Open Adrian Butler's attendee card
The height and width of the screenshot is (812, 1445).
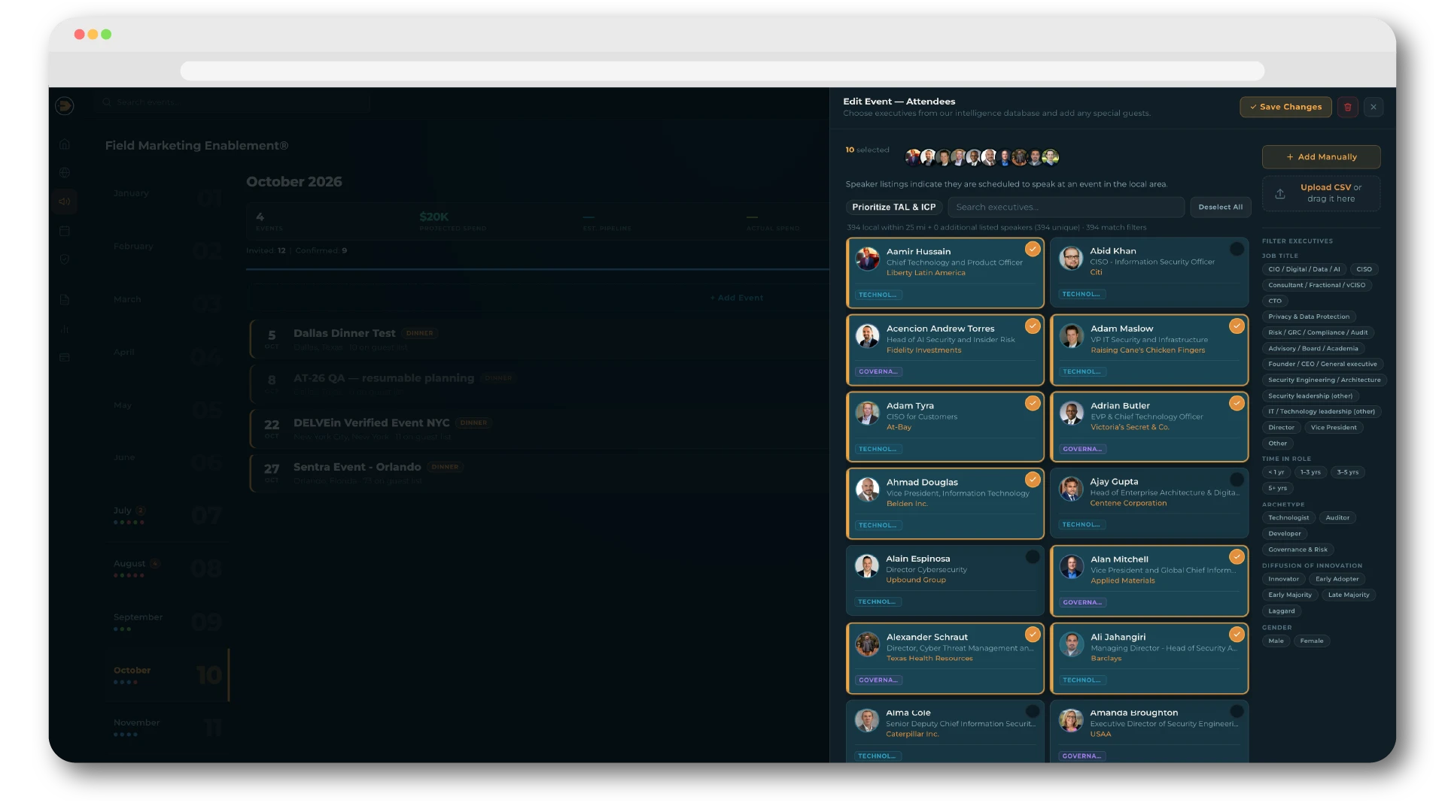click(1149, 426)
